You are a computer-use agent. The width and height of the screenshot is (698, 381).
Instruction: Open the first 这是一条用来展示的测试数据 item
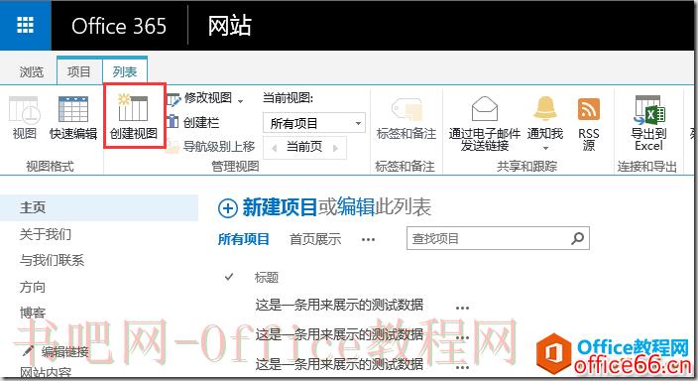click(x=339, y=306)
